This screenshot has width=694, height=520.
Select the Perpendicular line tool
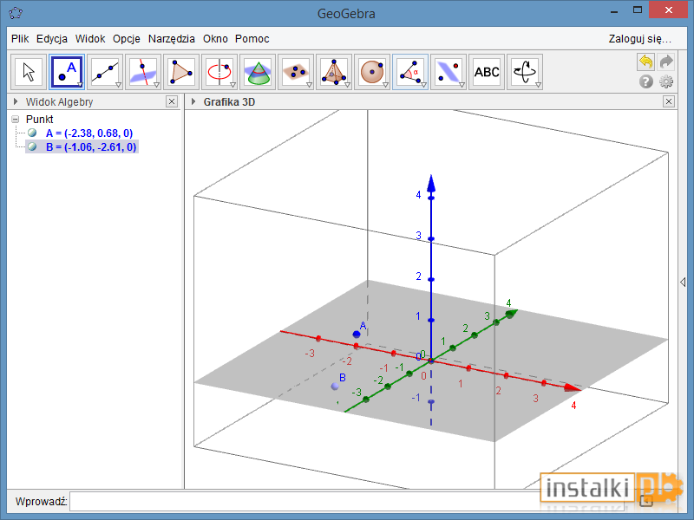[x=143, y=72]
